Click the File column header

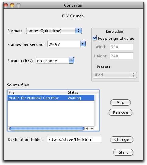coord(37,92)
